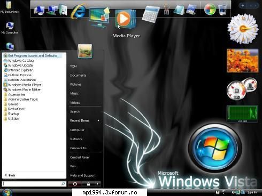Open the desktop personalization monitor dock icon

99,18
